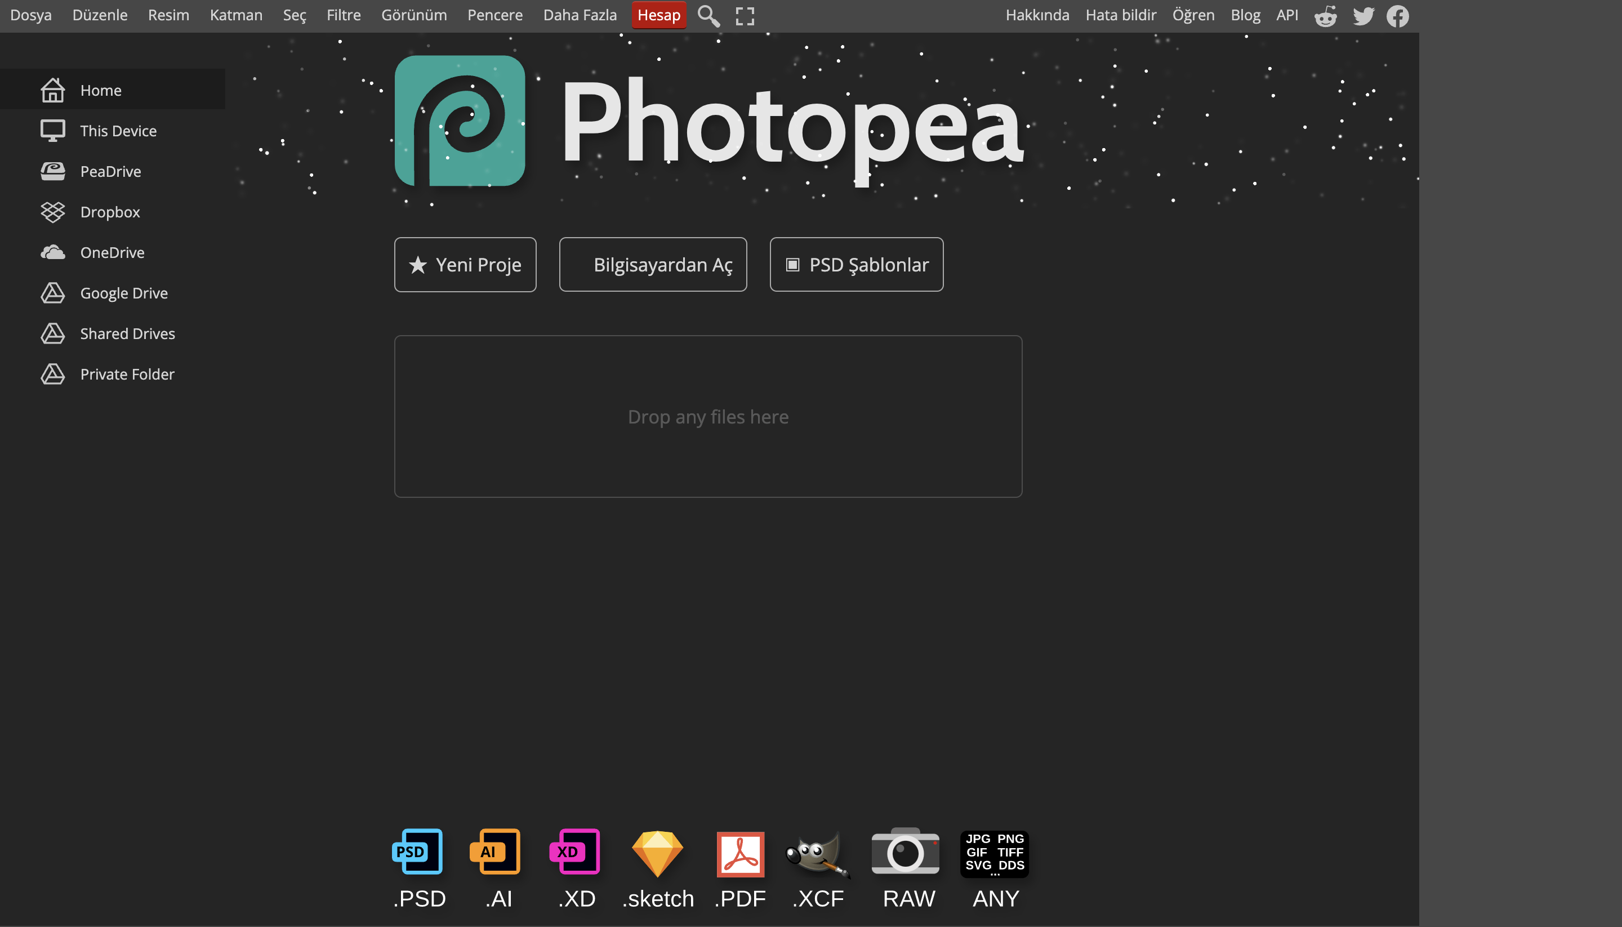Click the ANY formats icon

coord(995,854)
